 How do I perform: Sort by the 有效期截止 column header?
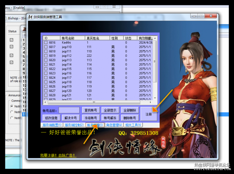[x=145, y=38]
